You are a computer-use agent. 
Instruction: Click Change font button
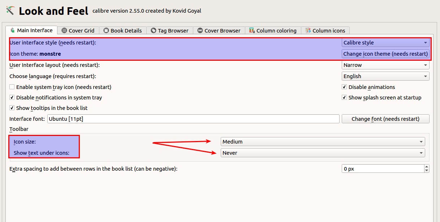(x=385, y=119)
